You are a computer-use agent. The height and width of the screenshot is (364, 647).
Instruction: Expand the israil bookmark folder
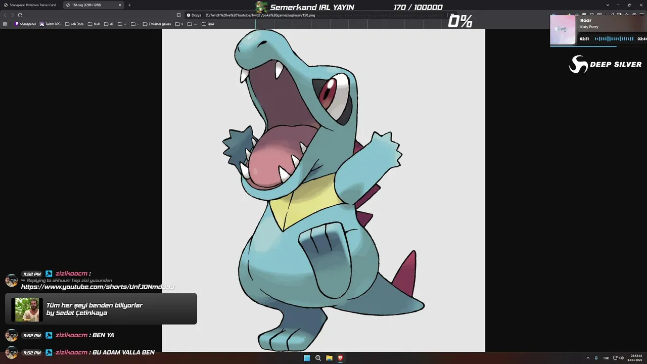pos(208,24)
